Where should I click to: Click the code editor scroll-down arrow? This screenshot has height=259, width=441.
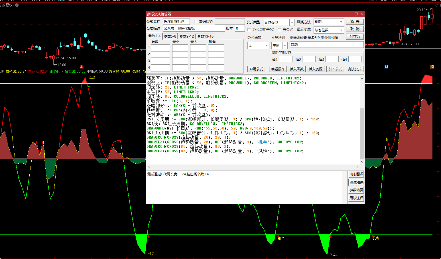point(362,162)
